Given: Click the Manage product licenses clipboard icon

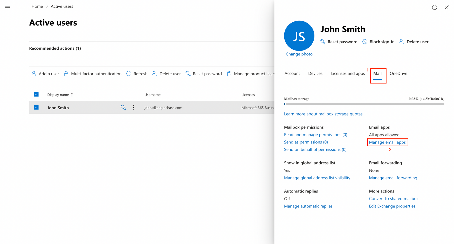Looking at the screenshot, I should point(229,74).
